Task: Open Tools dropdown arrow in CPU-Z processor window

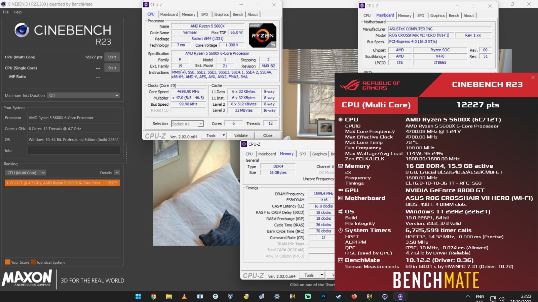Action: coord(224,136)
